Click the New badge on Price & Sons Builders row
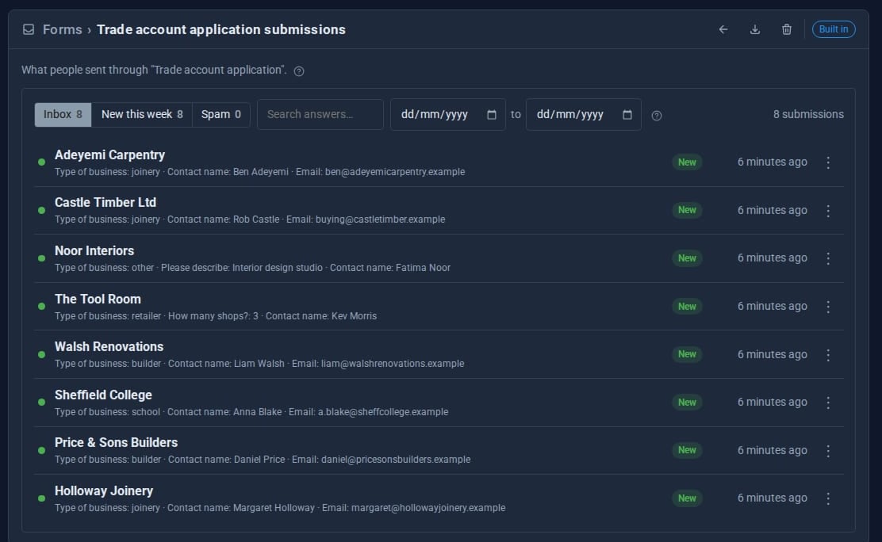The height and width of the screenshot is (542, 882). coord(687,450)
